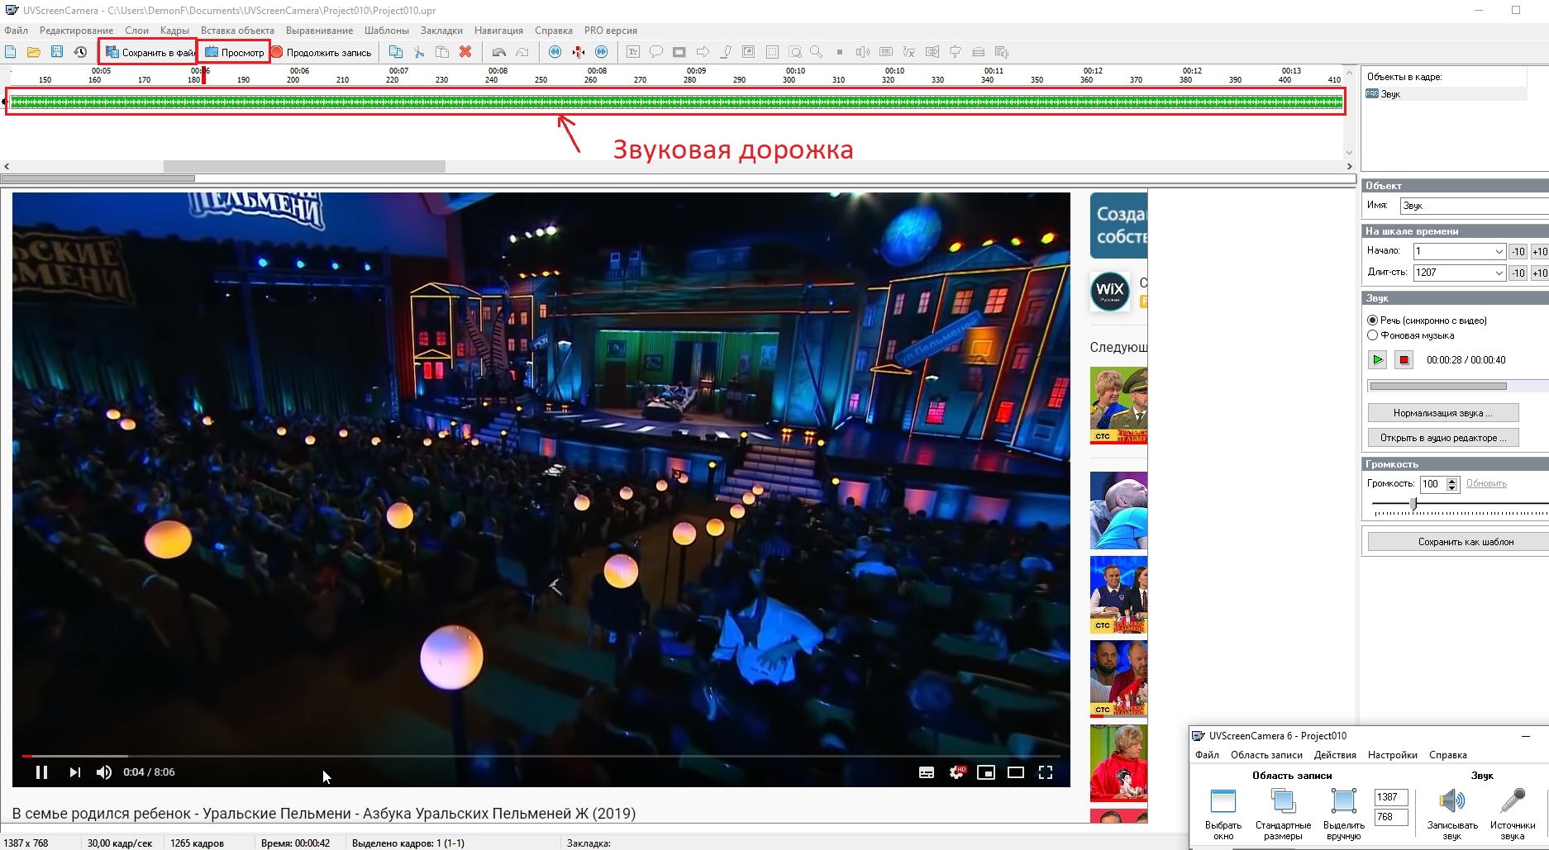Open project with the folder icon
The width and height of the screenshot is (1549, 850).
[x=34, y=52]
